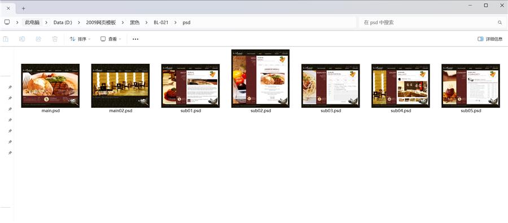Click the copy icon in toolbar
The height and width of the screenshot is (223, 508).
coord(6,39)
